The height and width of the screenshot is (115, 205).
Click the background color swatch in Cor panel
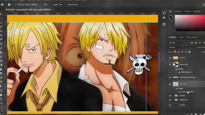pyautogui.click(x=173, y=19)
